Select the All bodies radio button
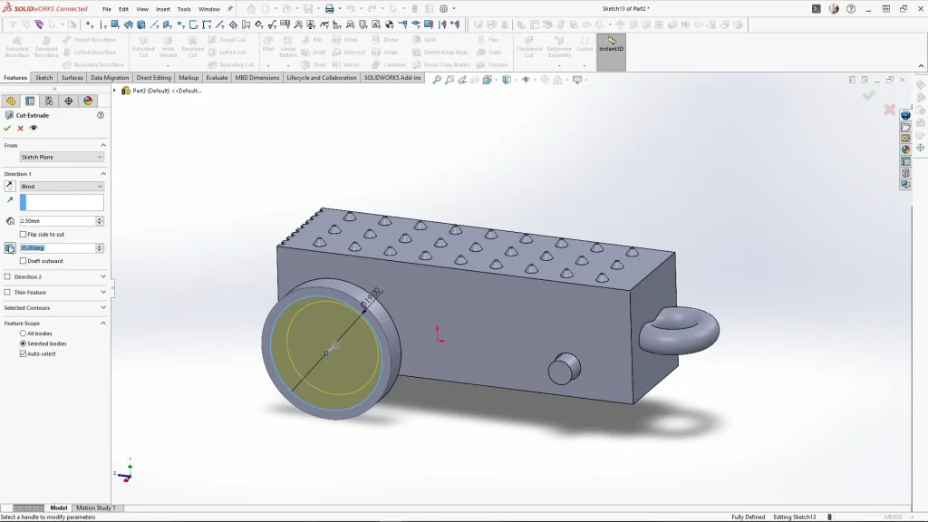This screenshot has width=928, height=522. tap(24, 333)
